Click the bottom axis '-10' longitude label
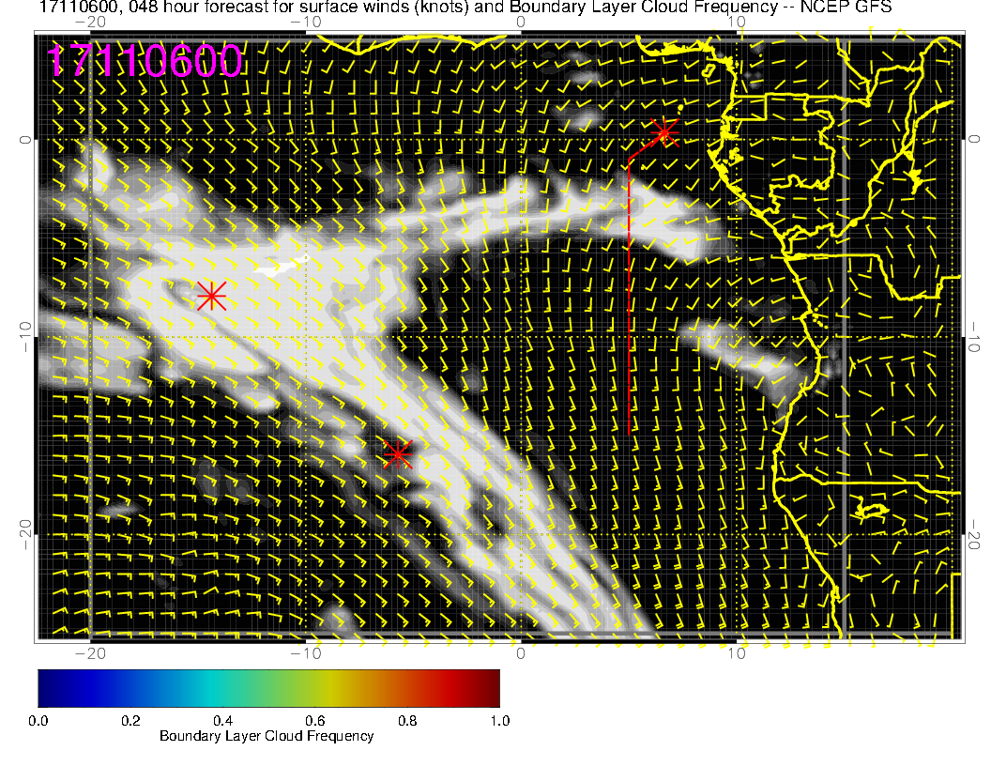 [306, 653]
